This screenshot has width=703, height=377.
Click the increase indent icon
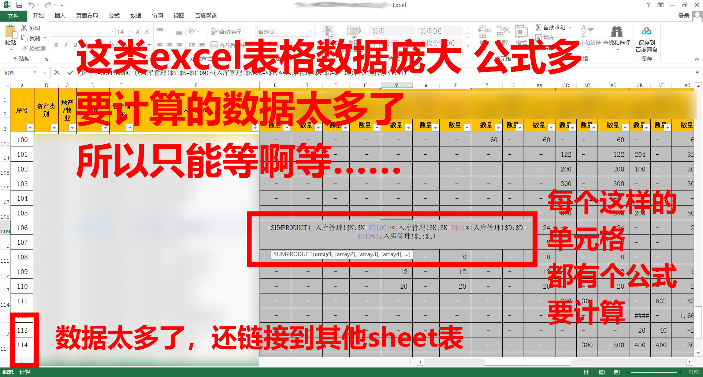[201, 45]
